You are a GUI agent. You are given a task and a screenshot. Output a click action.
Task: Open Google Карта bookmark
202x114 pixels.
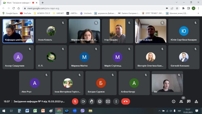(x=10, y=13)
